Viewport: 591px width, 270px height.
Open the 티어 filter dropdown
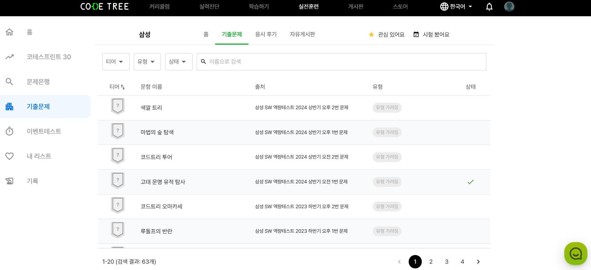116,61
